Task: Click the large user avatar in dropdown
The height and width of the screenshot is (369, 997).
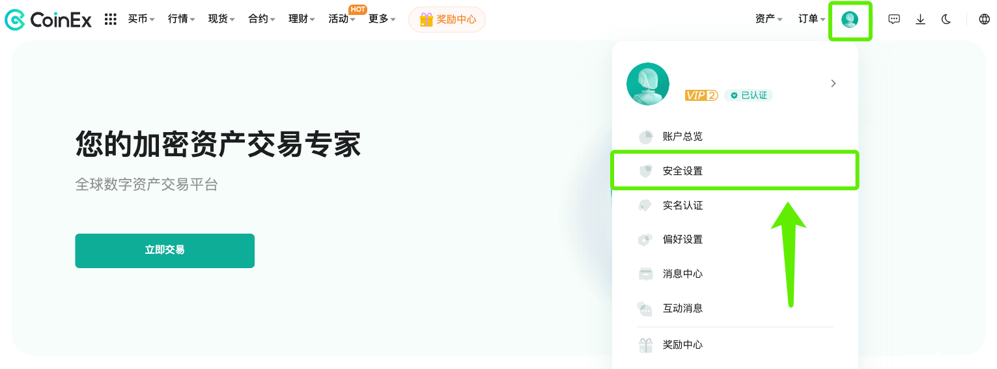Action: (648, 84)
